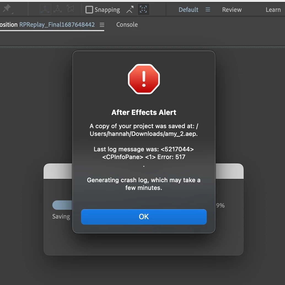
Task: Select the pin tool icon in toolbar
Action: [x=7, y=9]
